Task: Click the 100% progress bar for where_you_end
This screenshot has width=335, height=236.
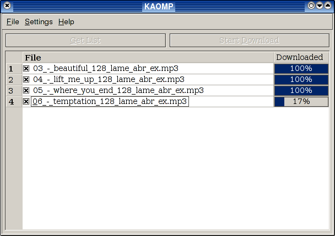Action: coord(301,91)
